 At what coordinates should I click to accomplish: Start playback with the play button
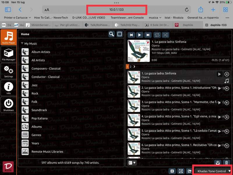(x=140, y=35)
